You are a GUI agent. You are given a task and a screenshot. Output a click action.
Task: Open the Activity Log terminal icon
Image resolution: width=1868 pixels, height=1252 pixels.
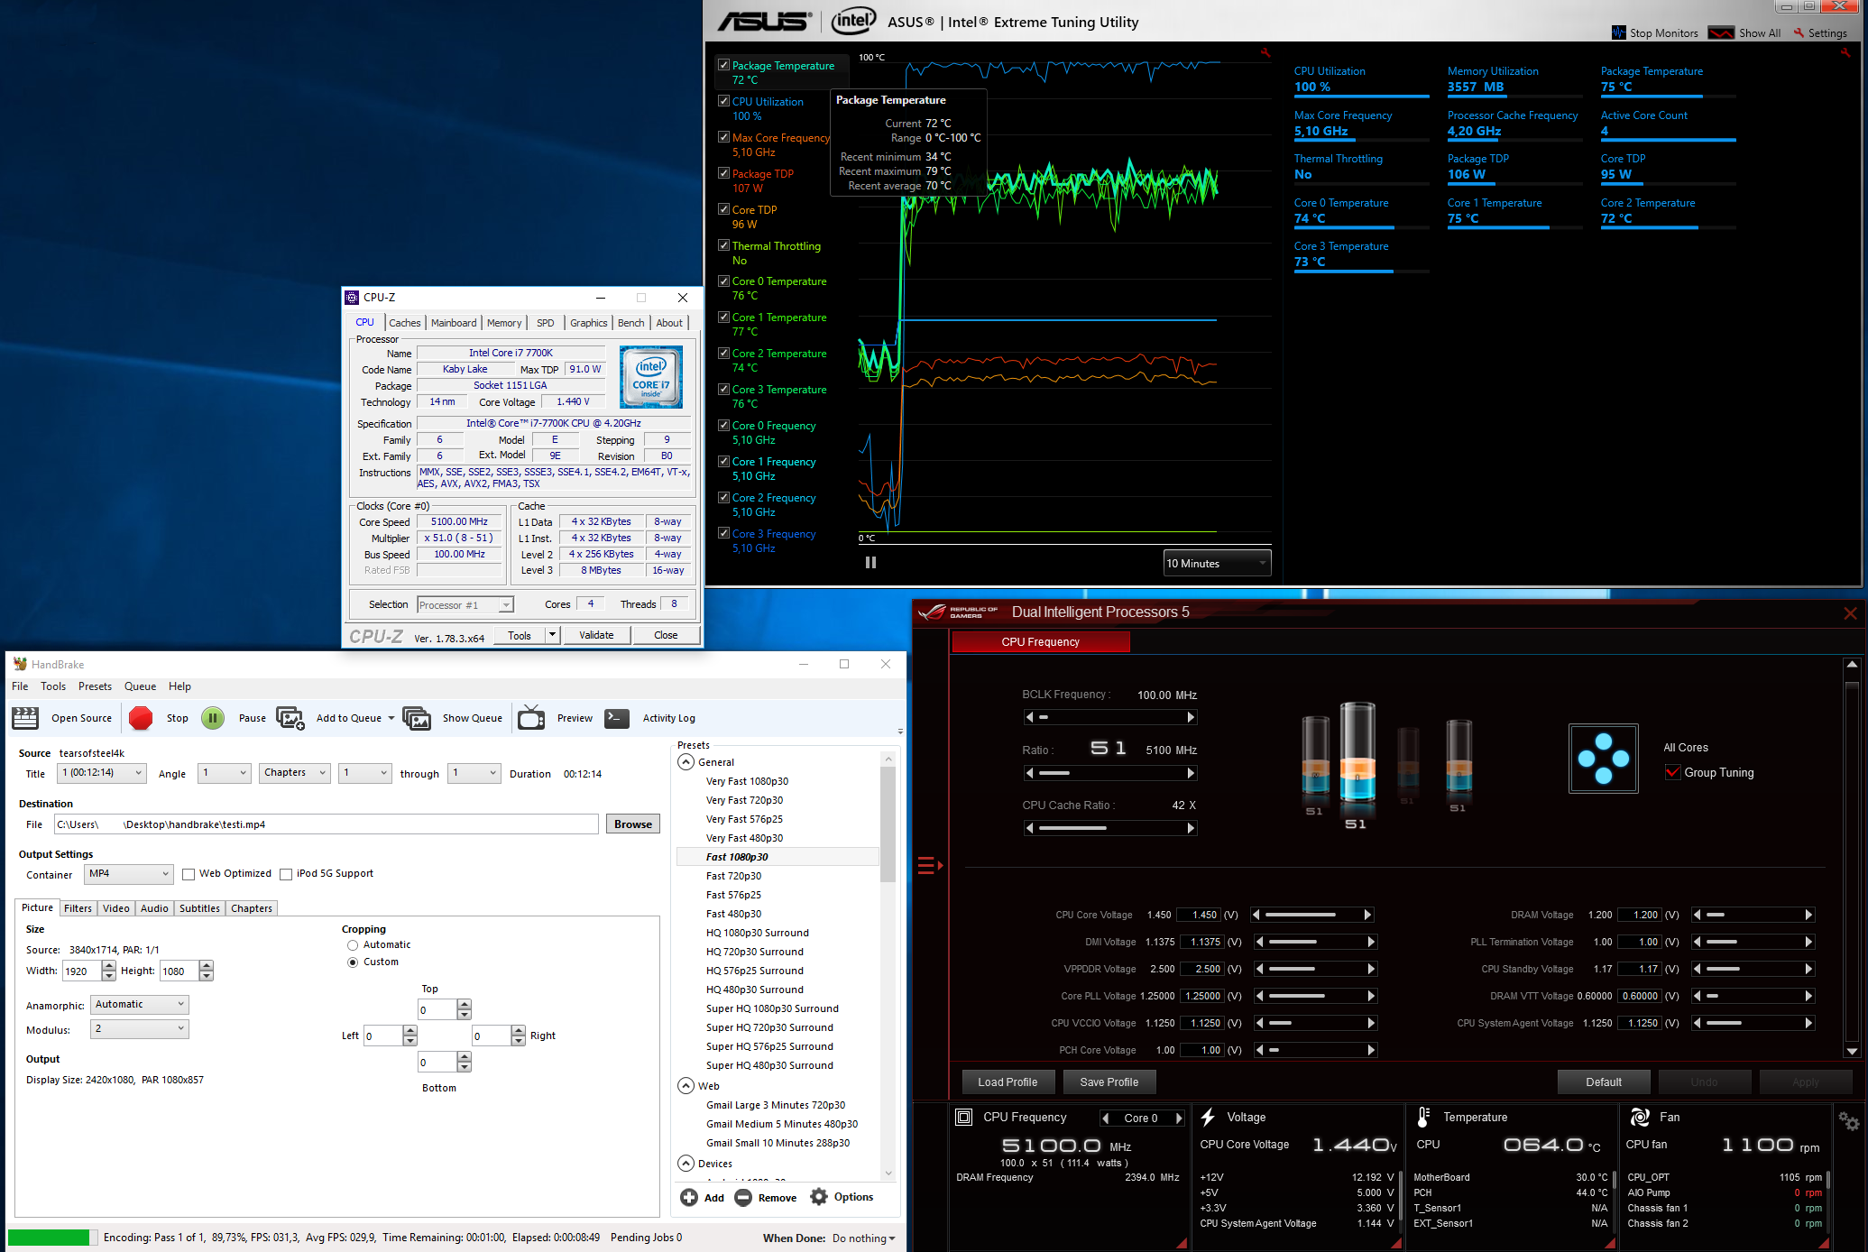click(x=617, y=718)
